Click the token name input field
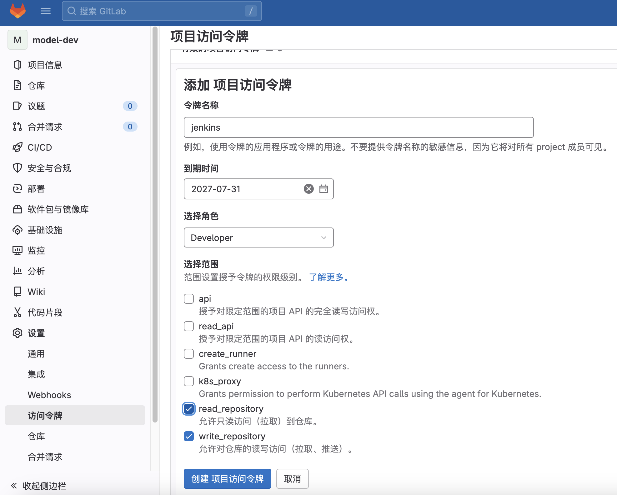The height and width of the screenshot is (495, 617). pyautogui.click(x=358, y=127)
